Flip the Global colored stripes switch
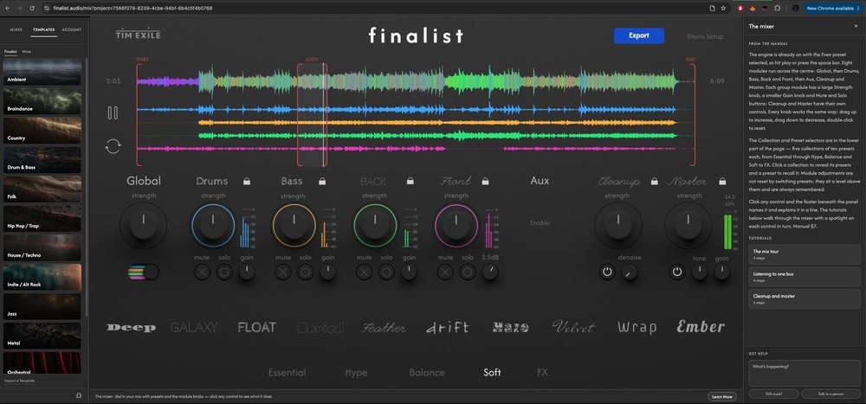Image resolution: width=866 pixels, height=404 pixels. click(x=143, y=273)
